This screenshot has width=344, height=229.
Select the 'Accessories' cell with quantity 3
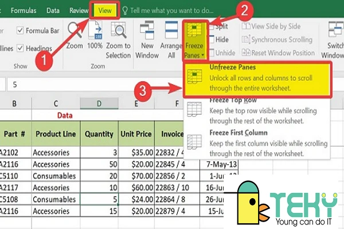pos(56,152)
